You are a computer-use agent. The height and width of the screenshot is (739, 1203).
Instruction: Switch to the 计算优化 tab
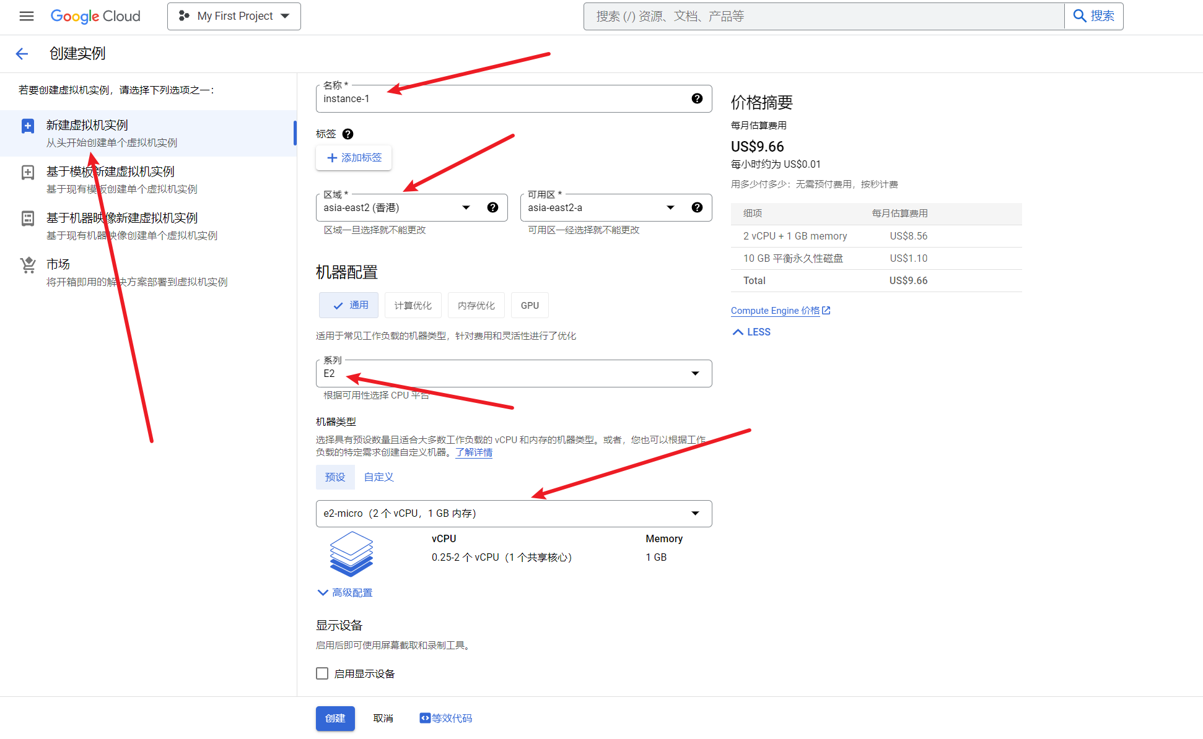pyautogui.click(x=413, y=306)
